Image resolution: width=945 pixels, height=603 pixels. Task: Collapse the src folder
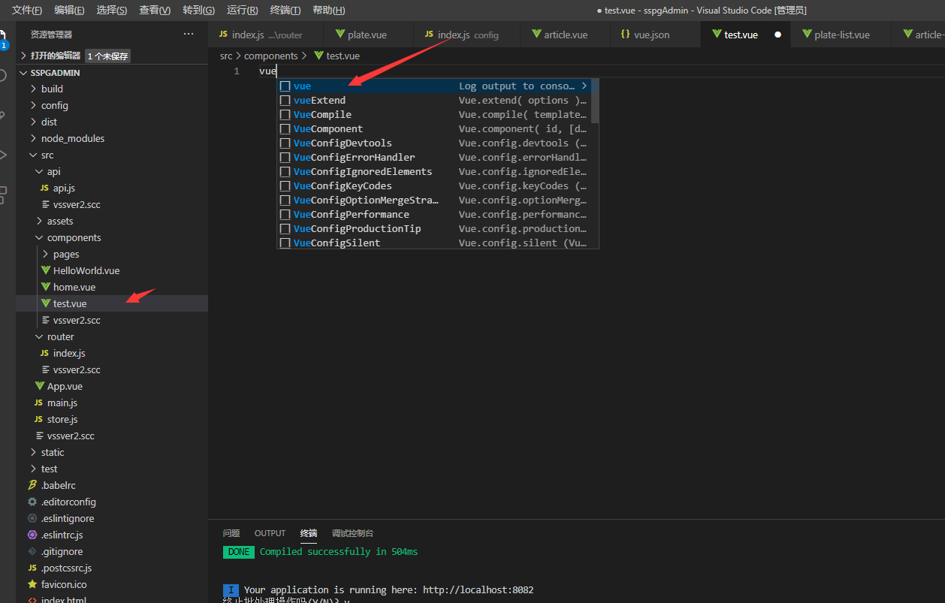(x=33, y=155)
